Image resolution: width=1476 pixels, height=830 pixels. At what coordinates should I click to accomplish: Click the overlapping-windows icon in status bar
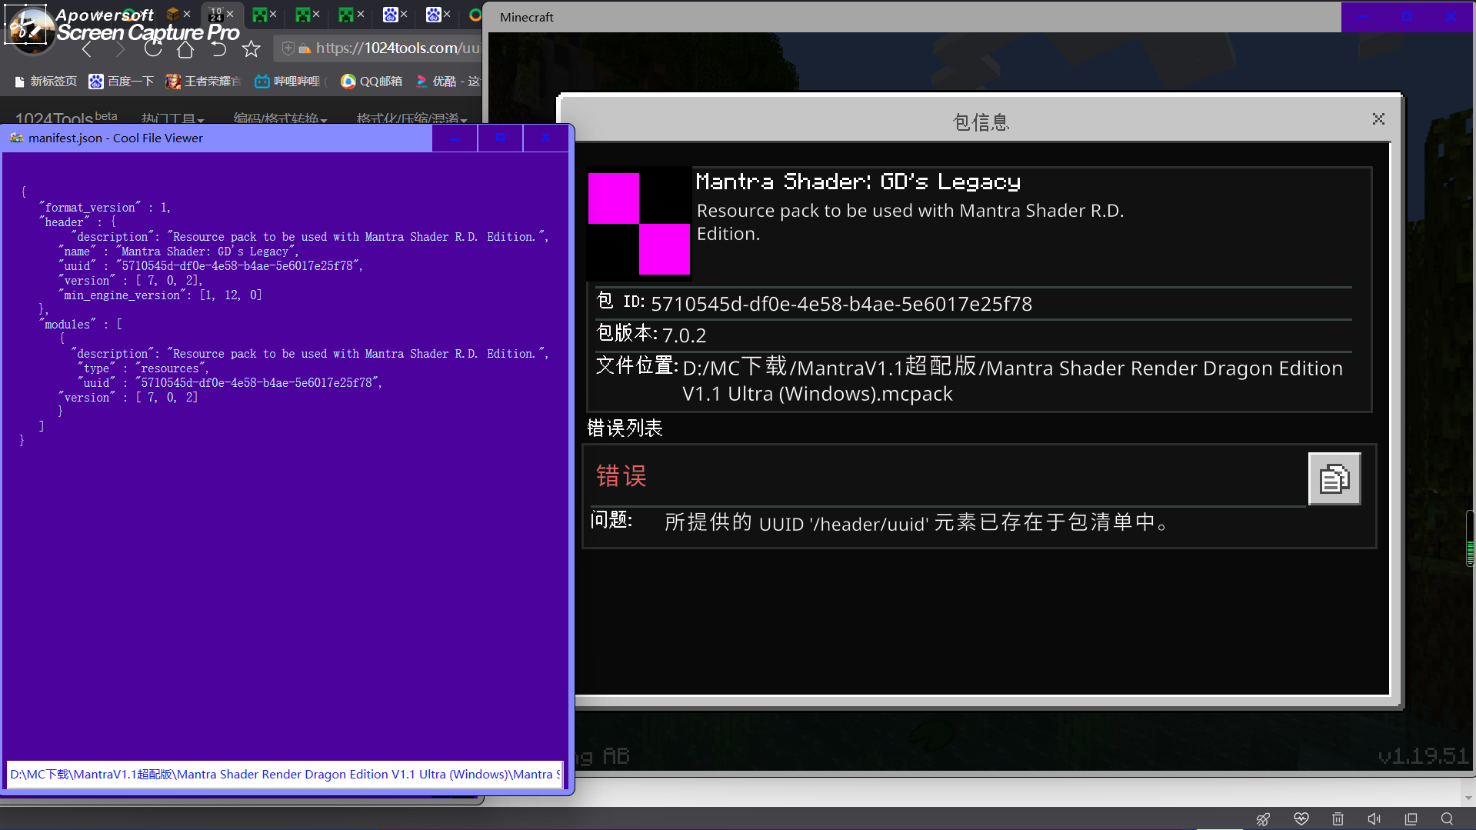pyautogui.click(x=1411, y=819)
